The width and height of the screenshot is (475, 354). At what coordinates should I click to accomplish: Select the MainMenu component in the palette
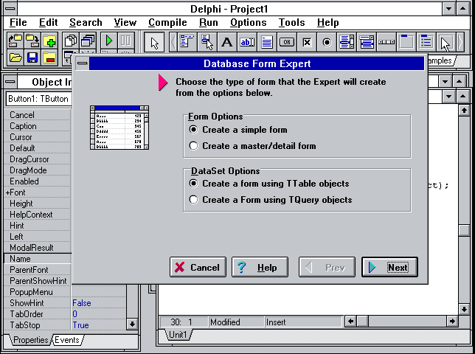[x=185, y=41]
